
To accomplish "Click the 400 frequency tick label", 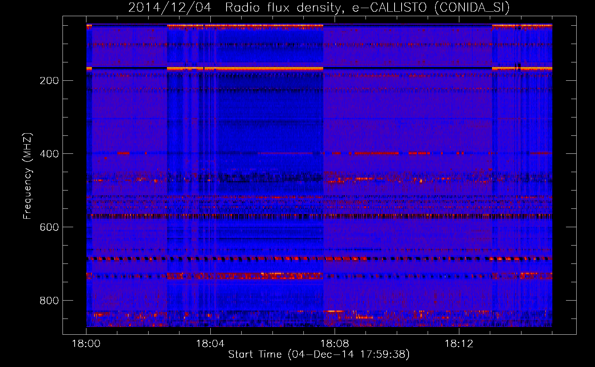I will pos(49,154).
